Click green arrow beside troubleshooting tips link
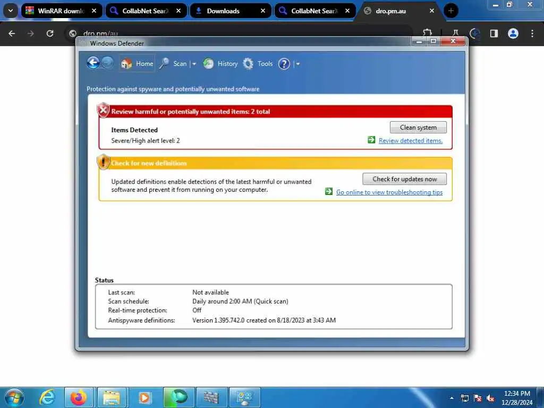Screen dimensions: 544x408 click(328, 191)
